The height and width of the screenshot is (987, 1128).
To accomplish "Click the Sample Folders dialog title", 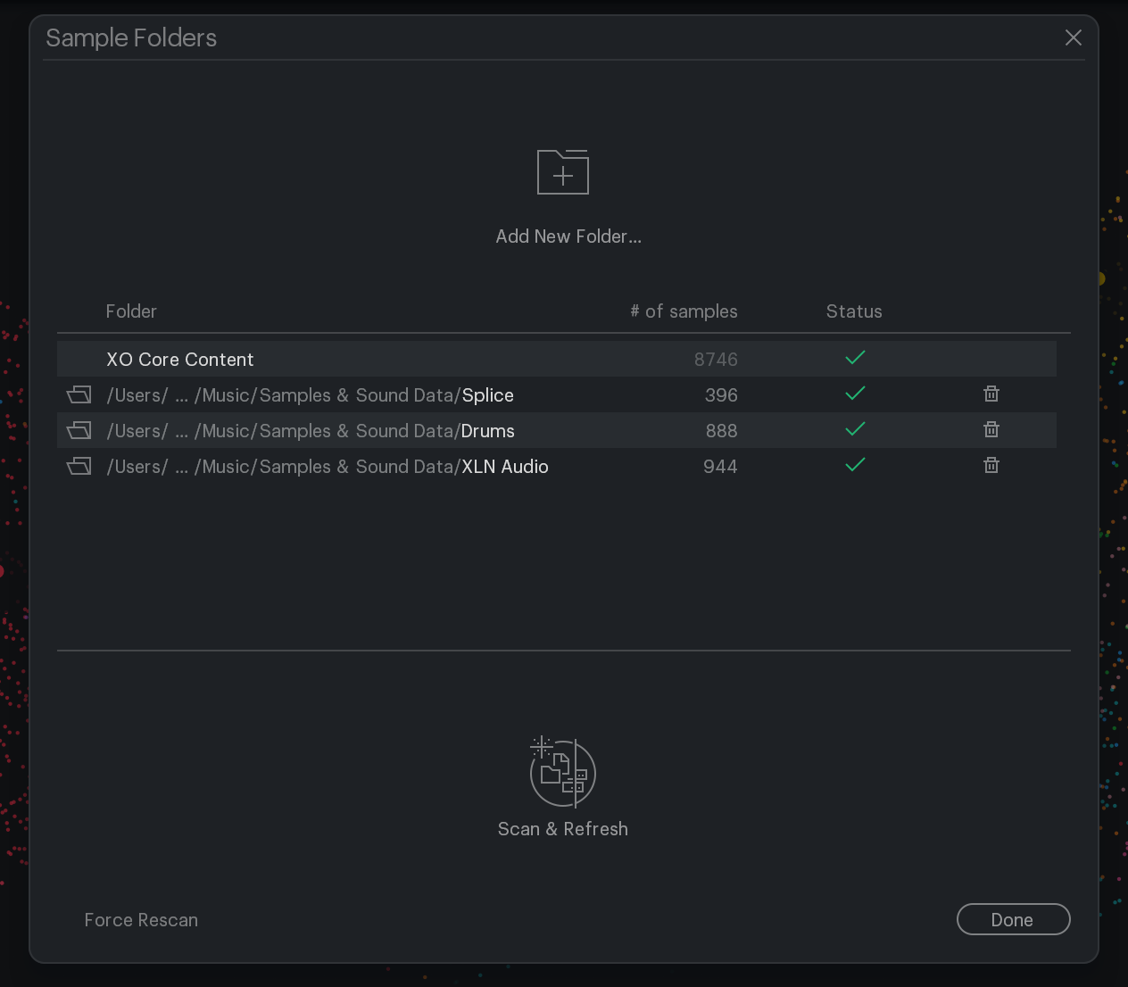I will click(131, 37).
